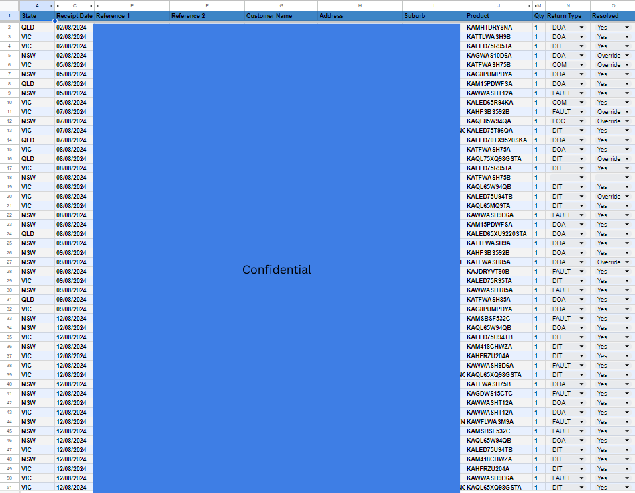Click the Confidential overlay image

[x=277, y=270]
